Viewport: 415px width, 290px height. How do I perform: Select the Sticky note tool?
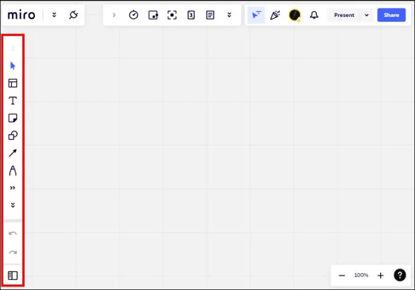pyautogui.click(x=13, y=118)
